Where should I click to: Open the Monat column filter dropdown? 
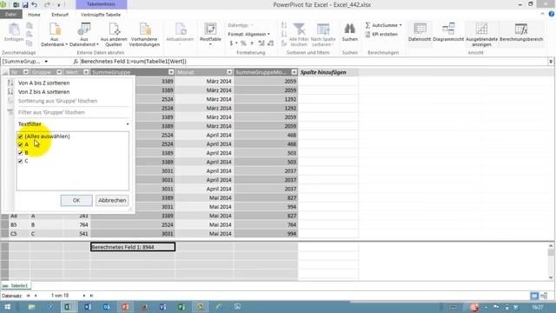[229, 72]
